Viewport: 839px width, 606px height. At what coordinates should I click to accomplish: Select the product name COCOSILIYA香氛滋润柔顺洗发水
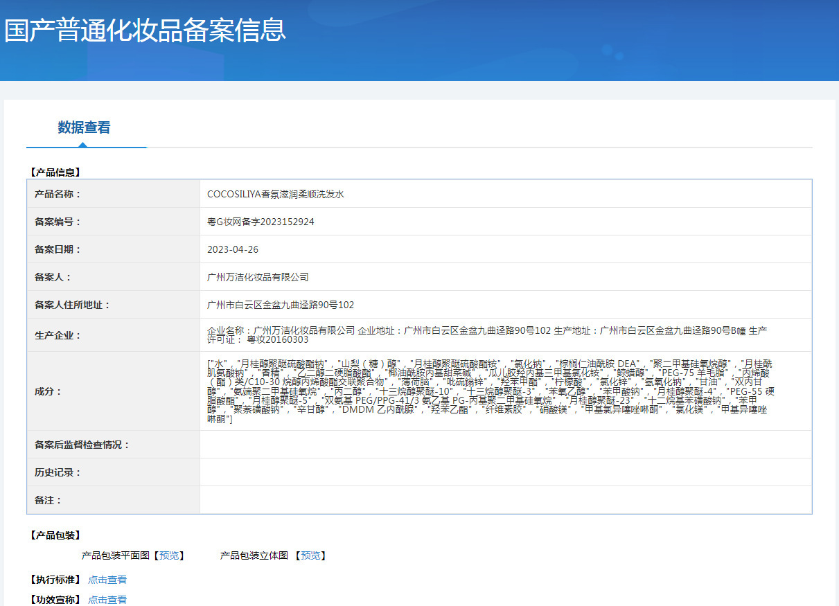tap(276, 194)
